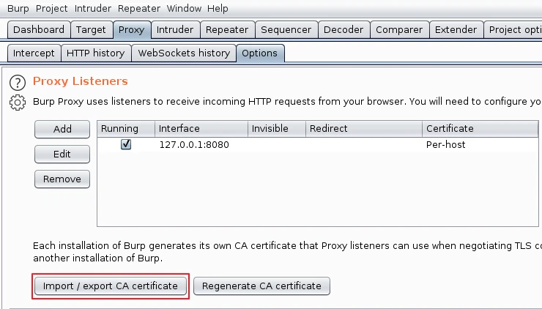
Task: Select the Per-host certificate cell
Action: click(480, 144)
